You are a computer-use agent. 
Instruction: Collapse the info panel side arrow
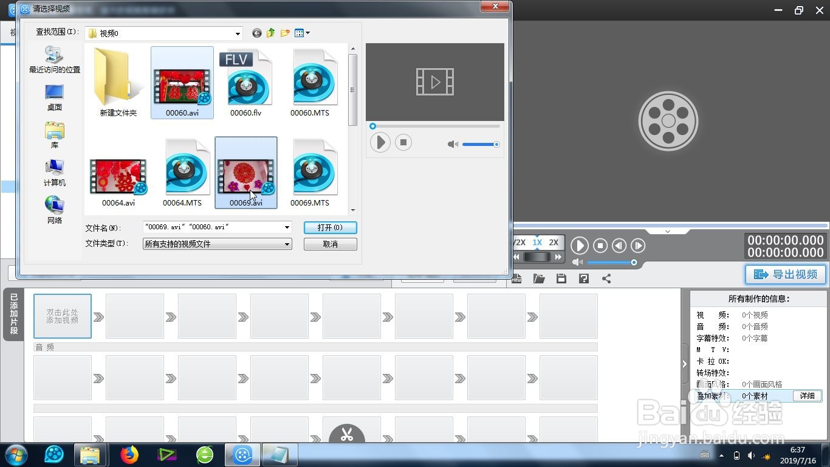pos(685,364)
